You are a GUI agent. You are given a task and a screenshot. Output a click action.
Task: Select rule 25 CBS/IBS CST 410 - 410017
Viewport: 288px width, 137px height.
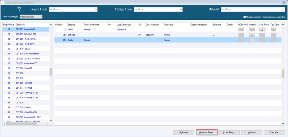(x=26, y=58)
